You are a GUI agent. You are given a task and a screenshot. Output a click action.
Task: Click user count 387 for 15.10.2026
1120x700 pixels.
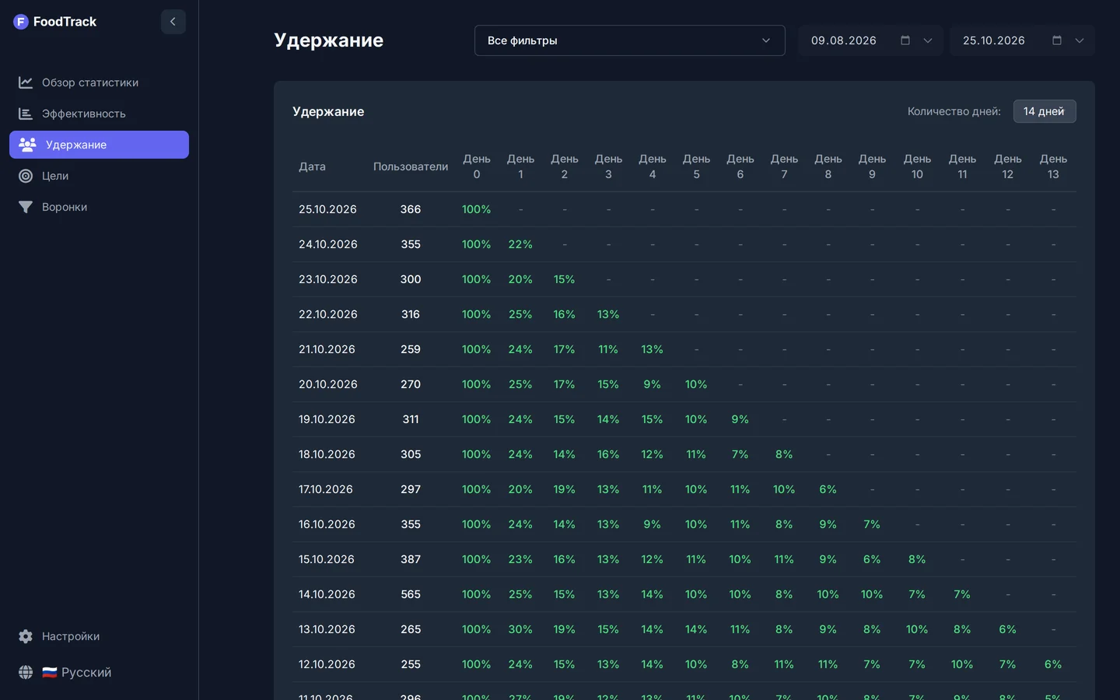[411, 559]
